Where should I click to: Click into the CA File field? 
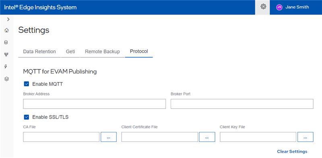[x=61, y=137]
